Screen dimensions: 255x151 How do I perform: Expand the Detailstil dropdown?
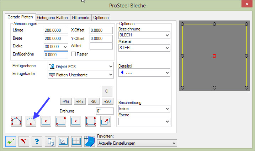tap(144, 72)
